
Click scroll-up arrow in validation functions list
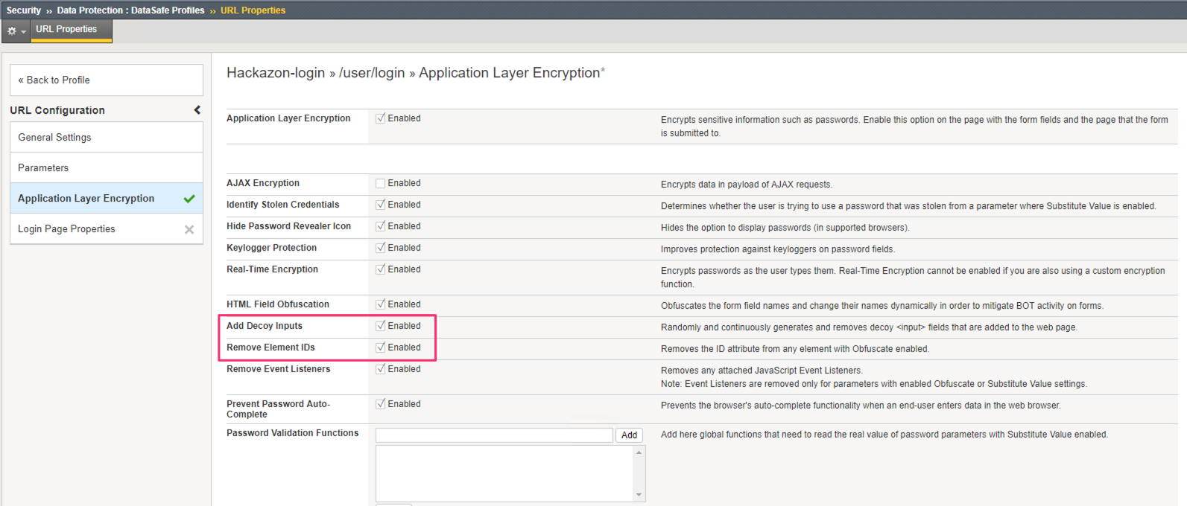click(639, 452)
